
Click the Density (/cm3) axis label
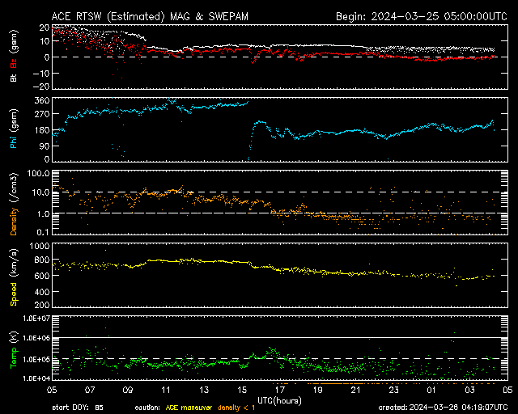coord(14,204)
